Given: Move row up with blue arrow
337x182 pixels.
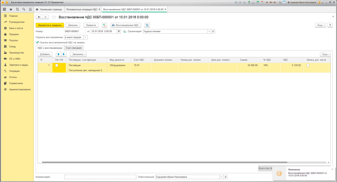Looking at the screenshot, I should click(x=58, y=54).
